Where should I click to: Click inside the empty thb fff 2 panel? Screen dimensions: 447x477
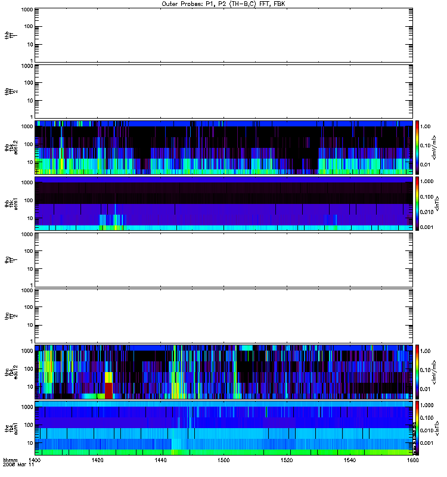point(223,91)
